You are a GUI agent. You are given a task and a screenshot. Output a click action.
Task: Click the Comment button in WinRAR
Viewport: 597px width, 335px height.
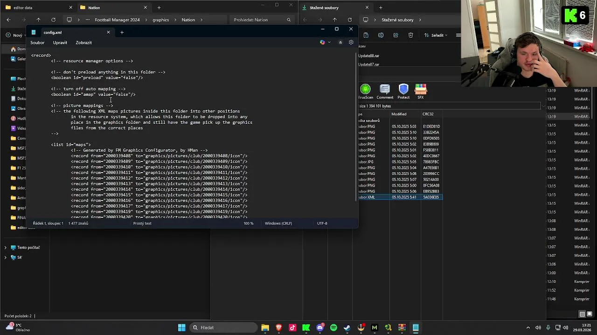[x=385, y=91]
